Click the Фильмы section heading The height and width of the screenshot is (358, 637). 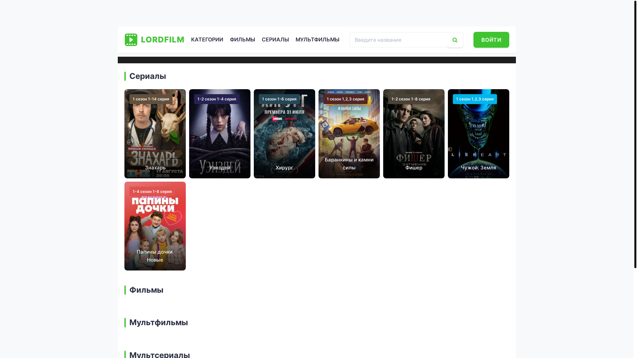point(146,290)
